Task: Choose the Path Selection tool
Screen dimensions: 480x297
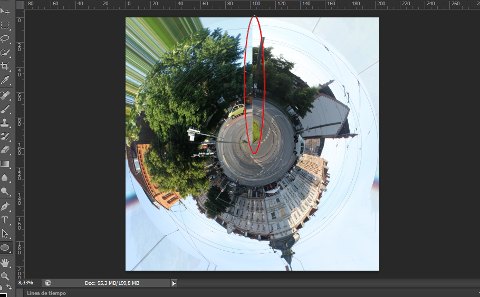Action: tap(5, 234)
